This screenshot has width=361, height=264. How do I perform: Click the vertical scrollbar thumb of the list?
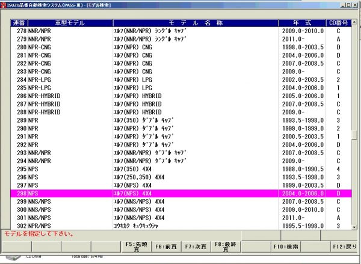click(354, 135)
